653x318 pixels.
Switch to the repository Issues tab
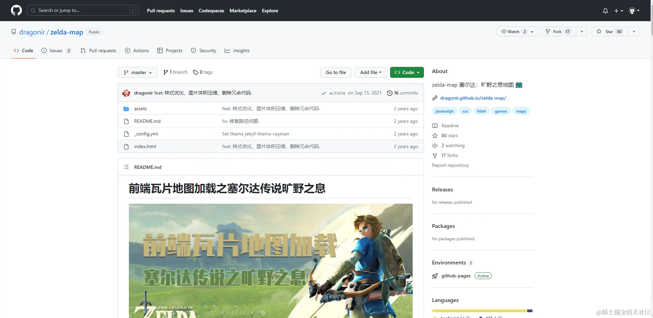(x=56, y=50)
